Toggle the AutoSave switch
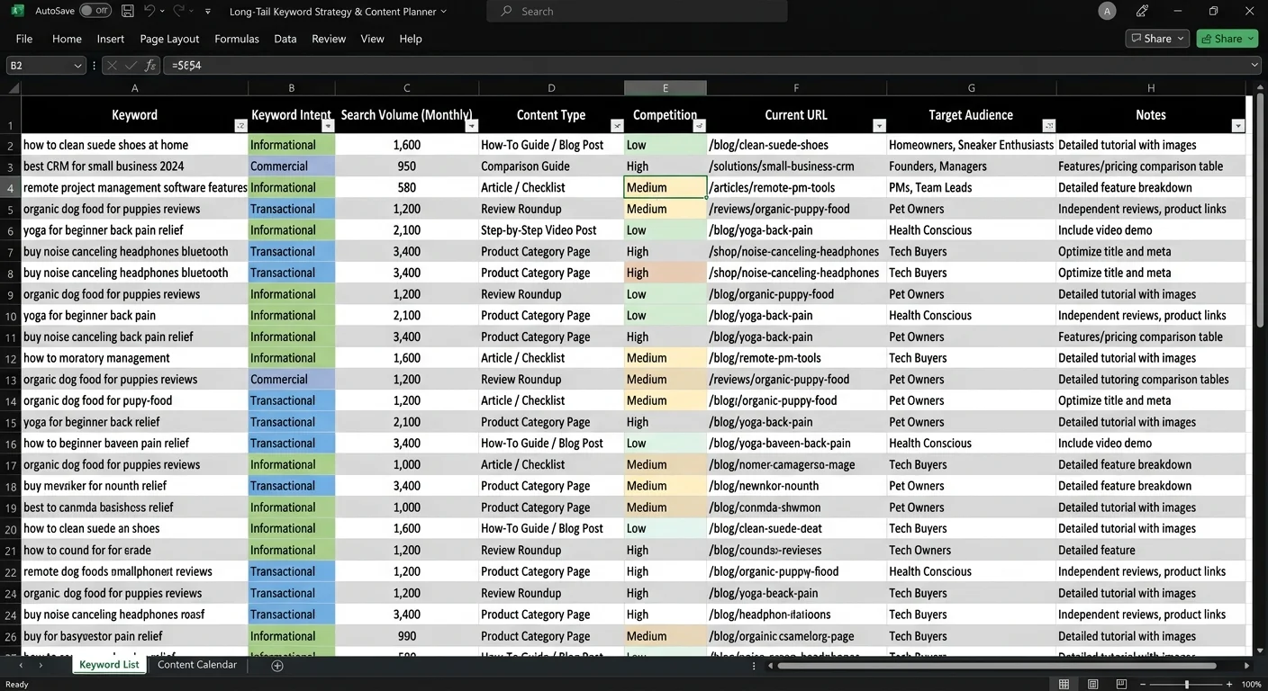This screenshot has width=1268, height=691. pos(95,11)
